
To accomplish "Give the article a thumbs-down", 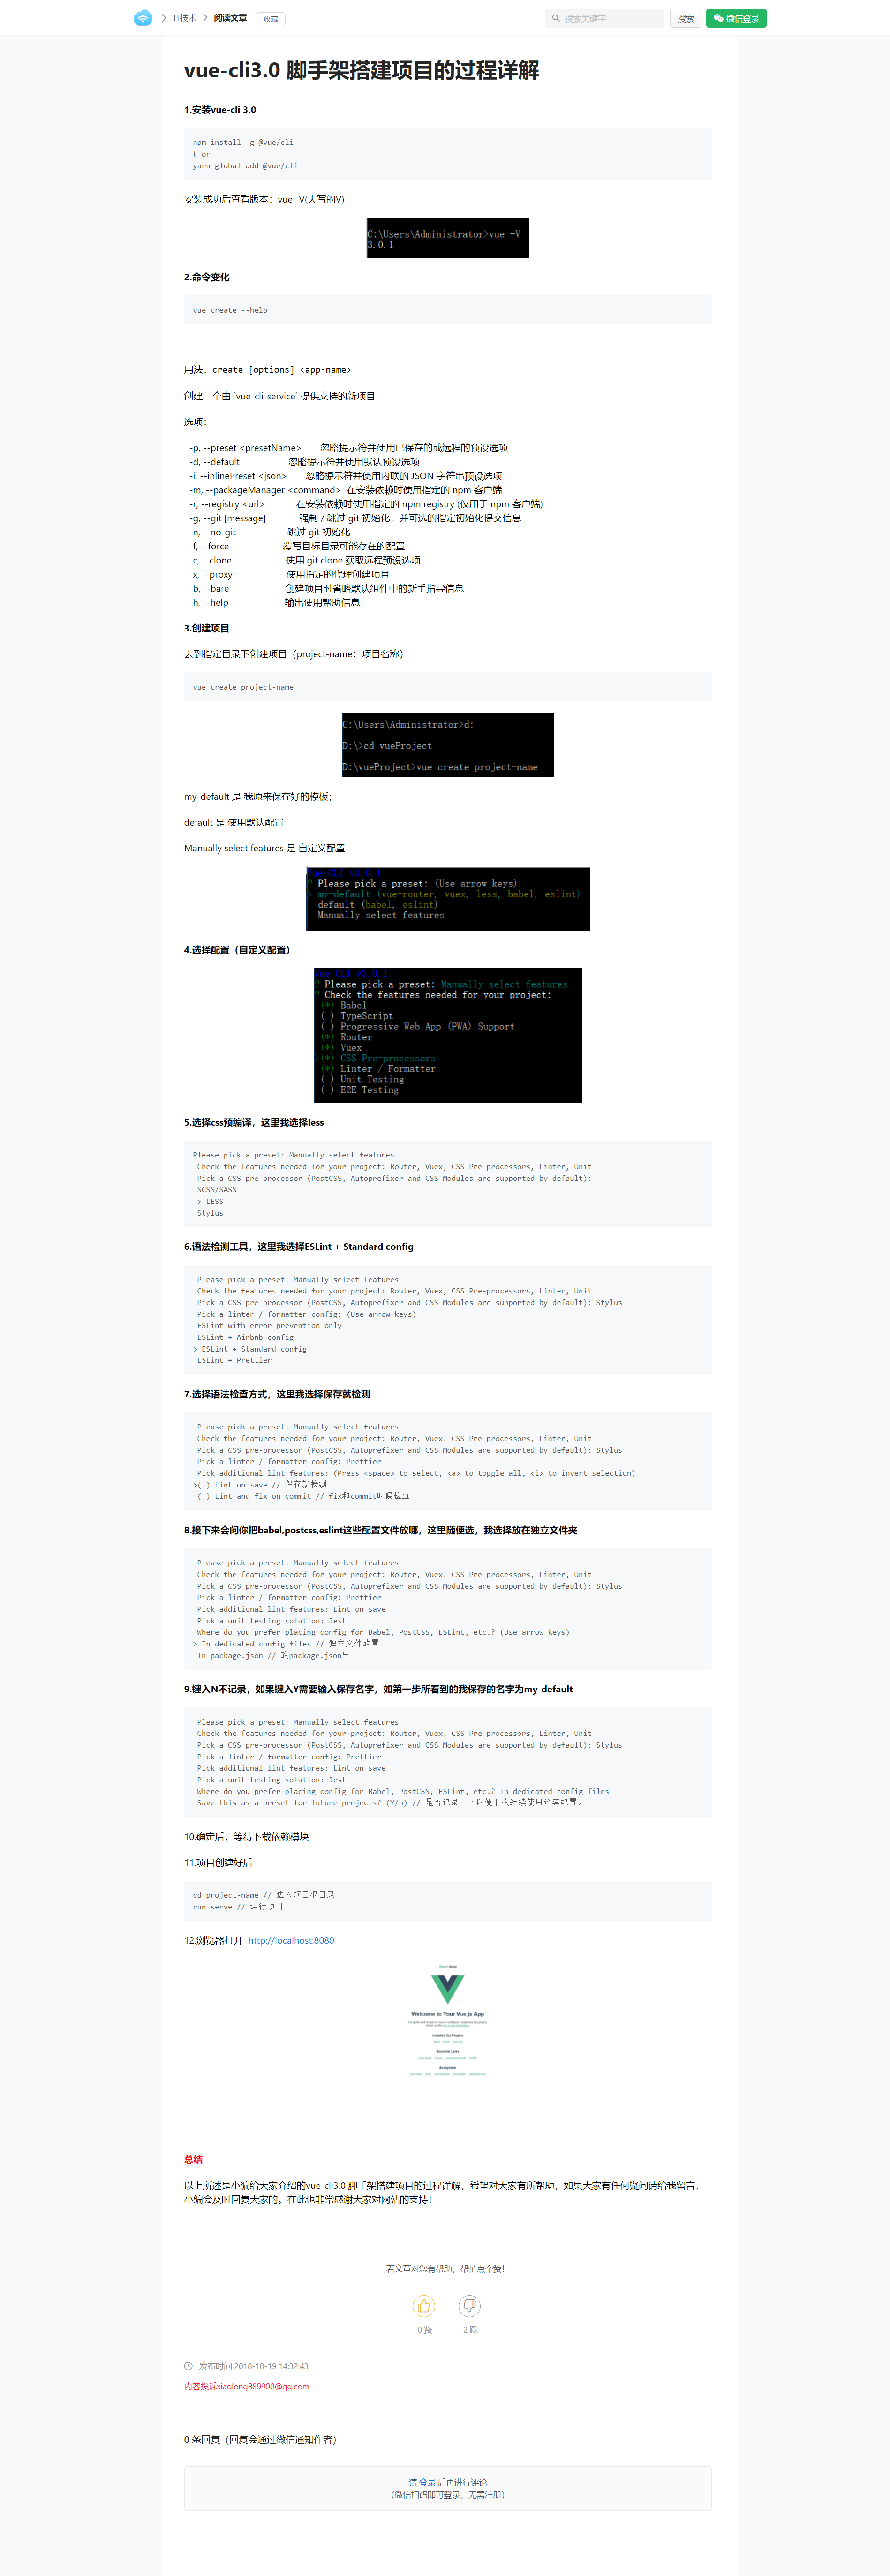I will (470, 2306).
